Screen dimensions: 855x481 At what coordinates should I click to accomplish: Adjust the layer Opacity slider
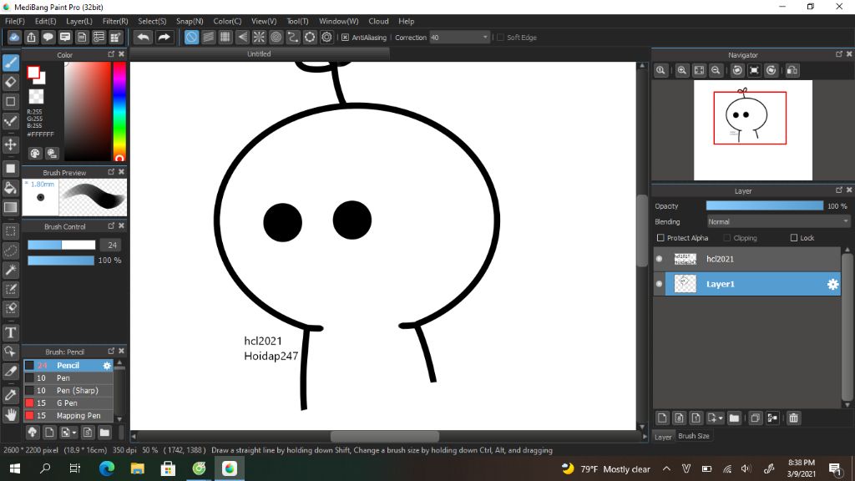(765, 205)
